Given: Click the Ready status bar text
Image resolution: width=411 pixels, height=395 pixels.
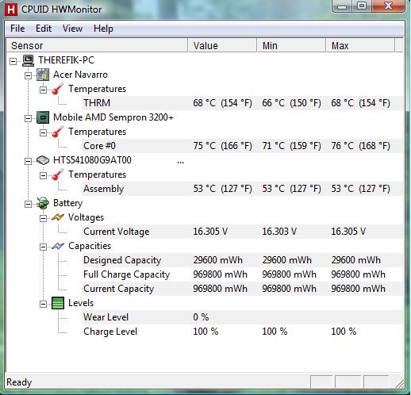Looking at the screenshot, I should (19, 382).
